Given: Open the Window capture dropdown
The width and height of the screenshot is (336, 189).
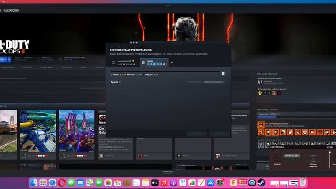Looking at the screenshot, I should [x=292, y=156].
